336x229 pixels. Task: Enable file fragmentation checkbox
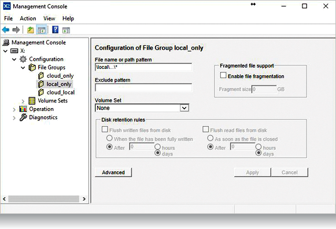pos(223,75)
